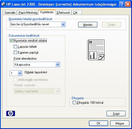Click the dialog title bar text
Image resolution: width=132 pixels, height=129 pixels.
(61, 4)
